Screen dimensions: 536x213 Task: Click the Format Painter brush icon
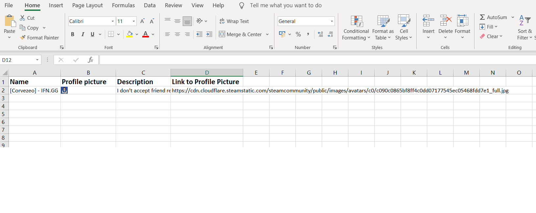[23, 37]
